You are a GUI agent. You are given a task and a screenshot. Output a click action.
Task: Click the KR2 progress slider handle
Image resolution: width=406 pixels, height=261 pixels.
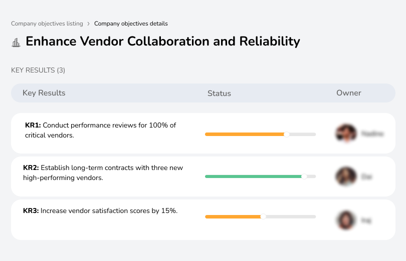click(304, 176)
